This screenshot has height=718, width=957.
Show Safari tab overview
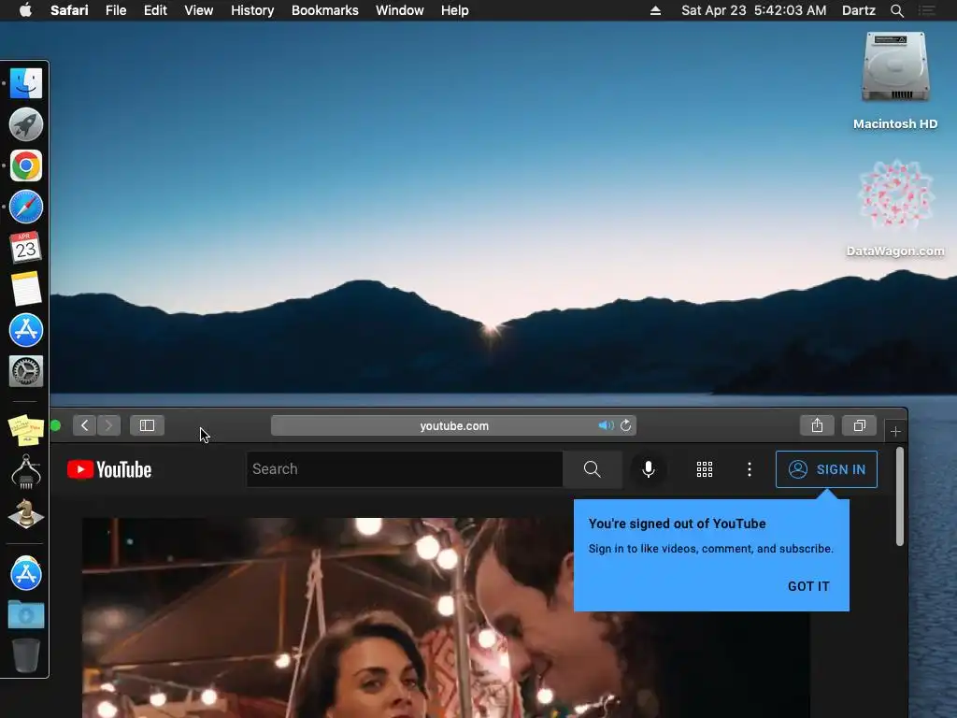pyautogui.click(x=860, y=425)
